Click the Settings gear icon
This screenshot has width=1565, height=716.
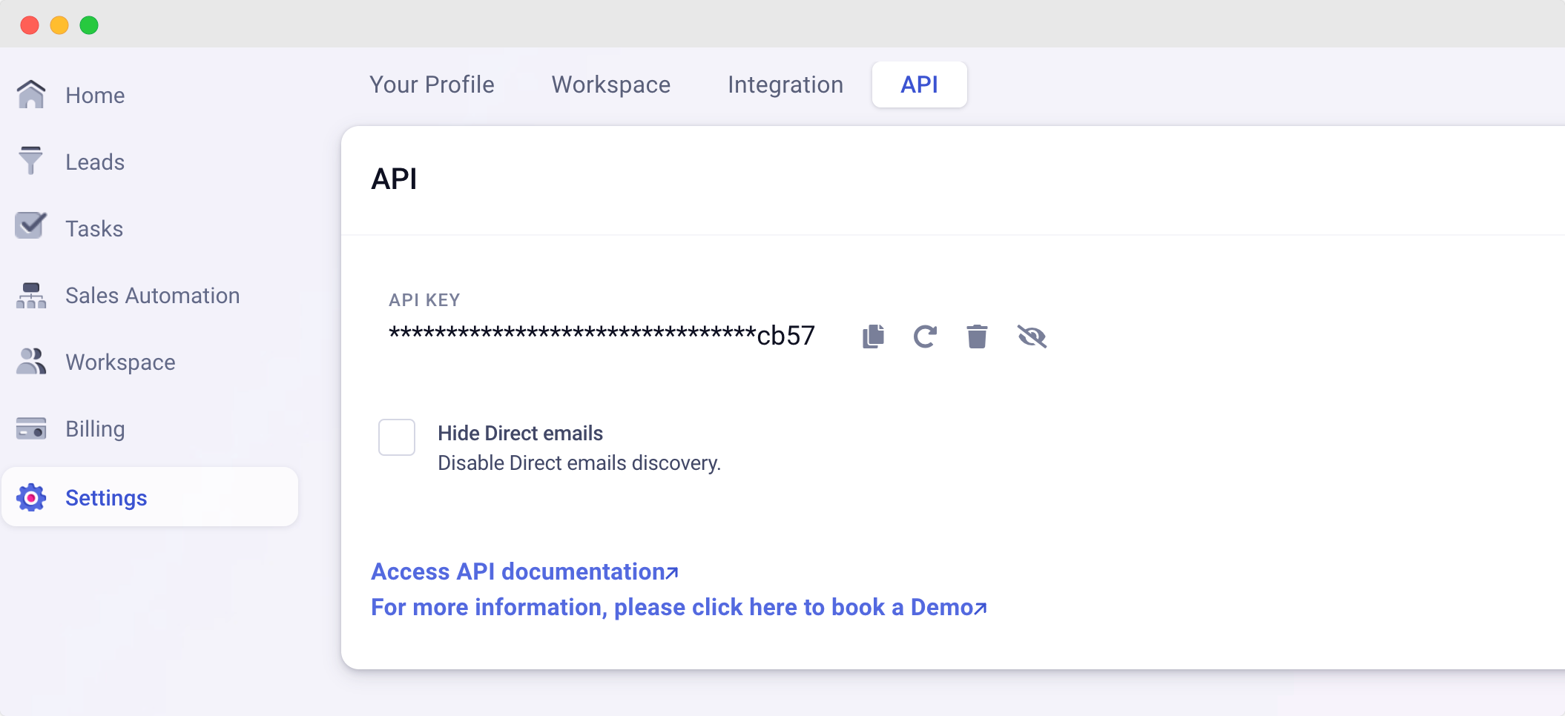tap(31, 497)
